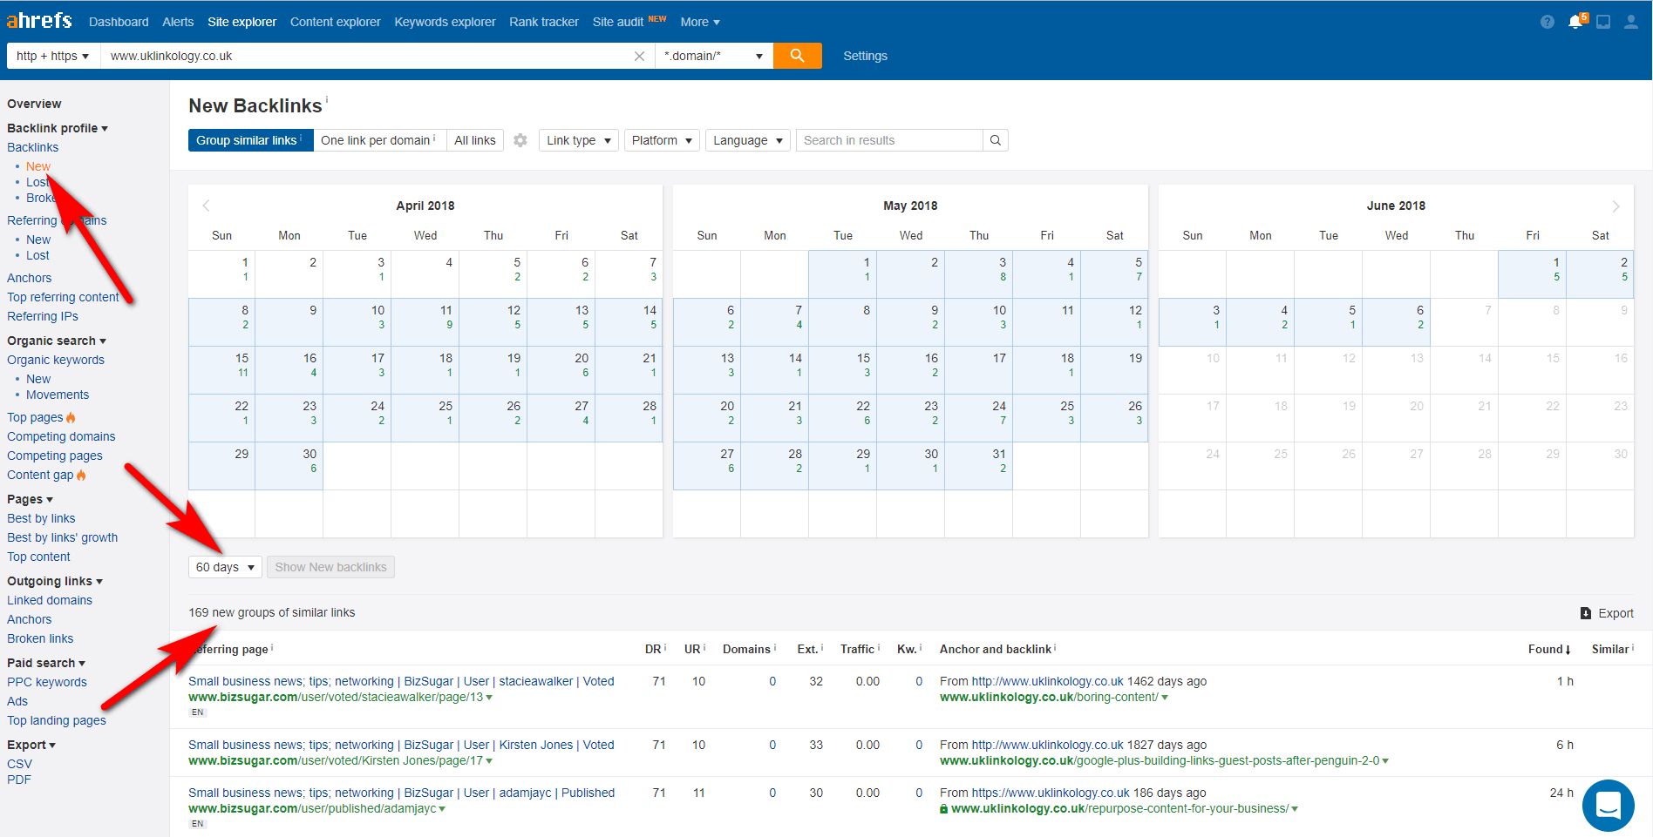Click the orange search magnifier button

pyautogui.click(x=797, y=56)
